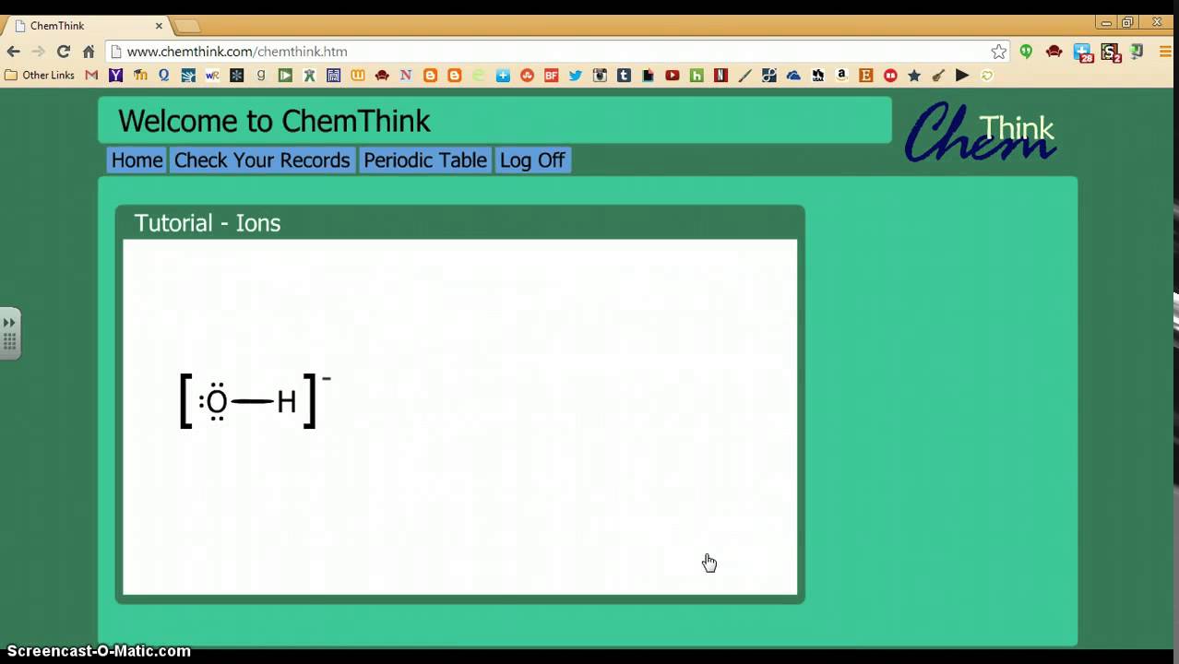
Task: Reload the page
Action: tap(64, 52)
